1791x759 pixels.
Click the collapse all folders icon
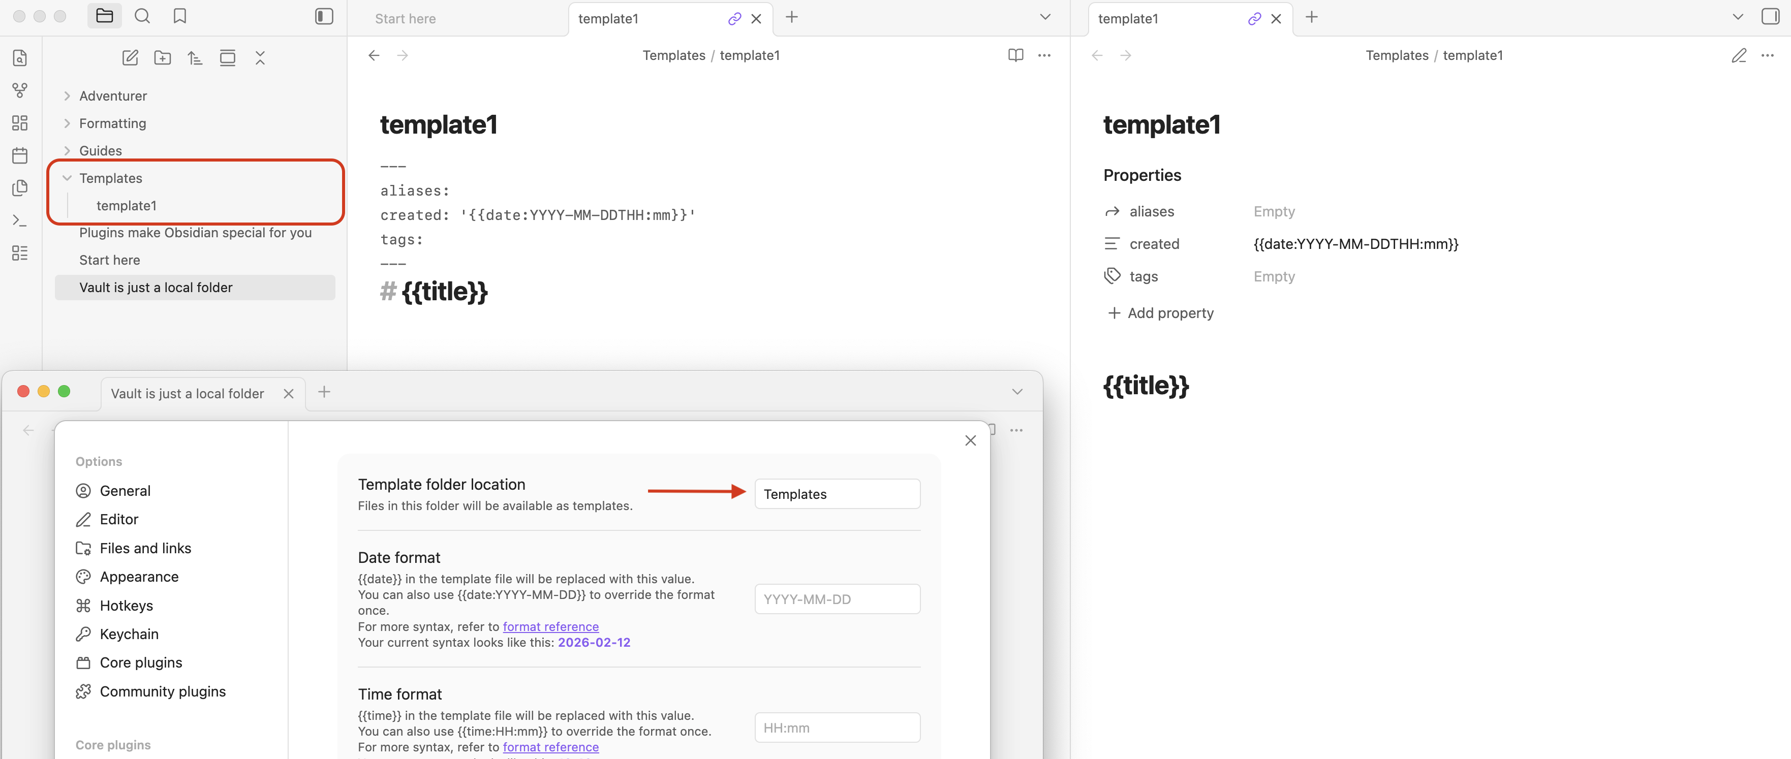point(260,58)
